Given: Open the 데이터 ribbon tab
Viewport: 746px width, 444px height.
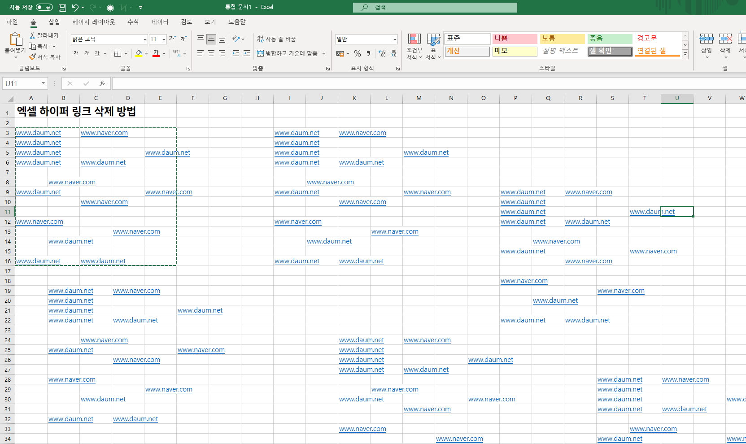Looking at the screenshot, I should tap(160, 22).
